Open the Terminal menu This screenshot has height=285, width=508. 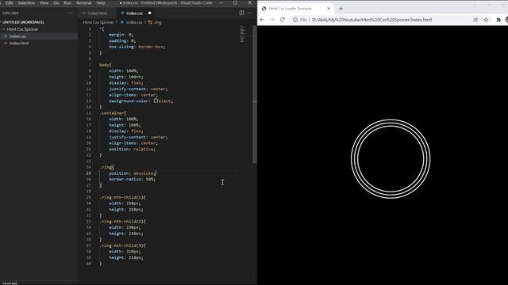(x=83, y=2)
